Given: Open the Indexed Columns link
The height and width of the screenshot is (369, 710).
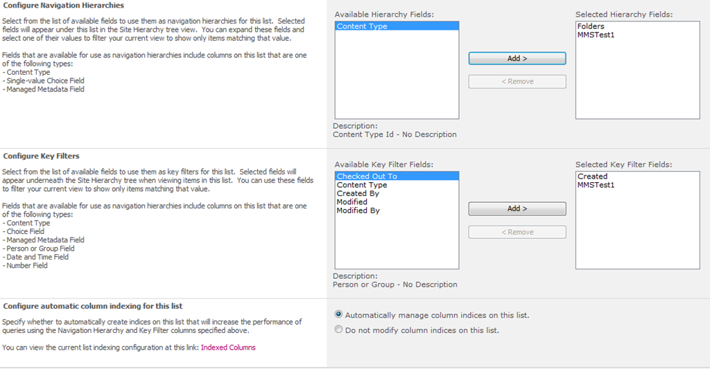Looking at the screenshot, I should coord(228,348).
